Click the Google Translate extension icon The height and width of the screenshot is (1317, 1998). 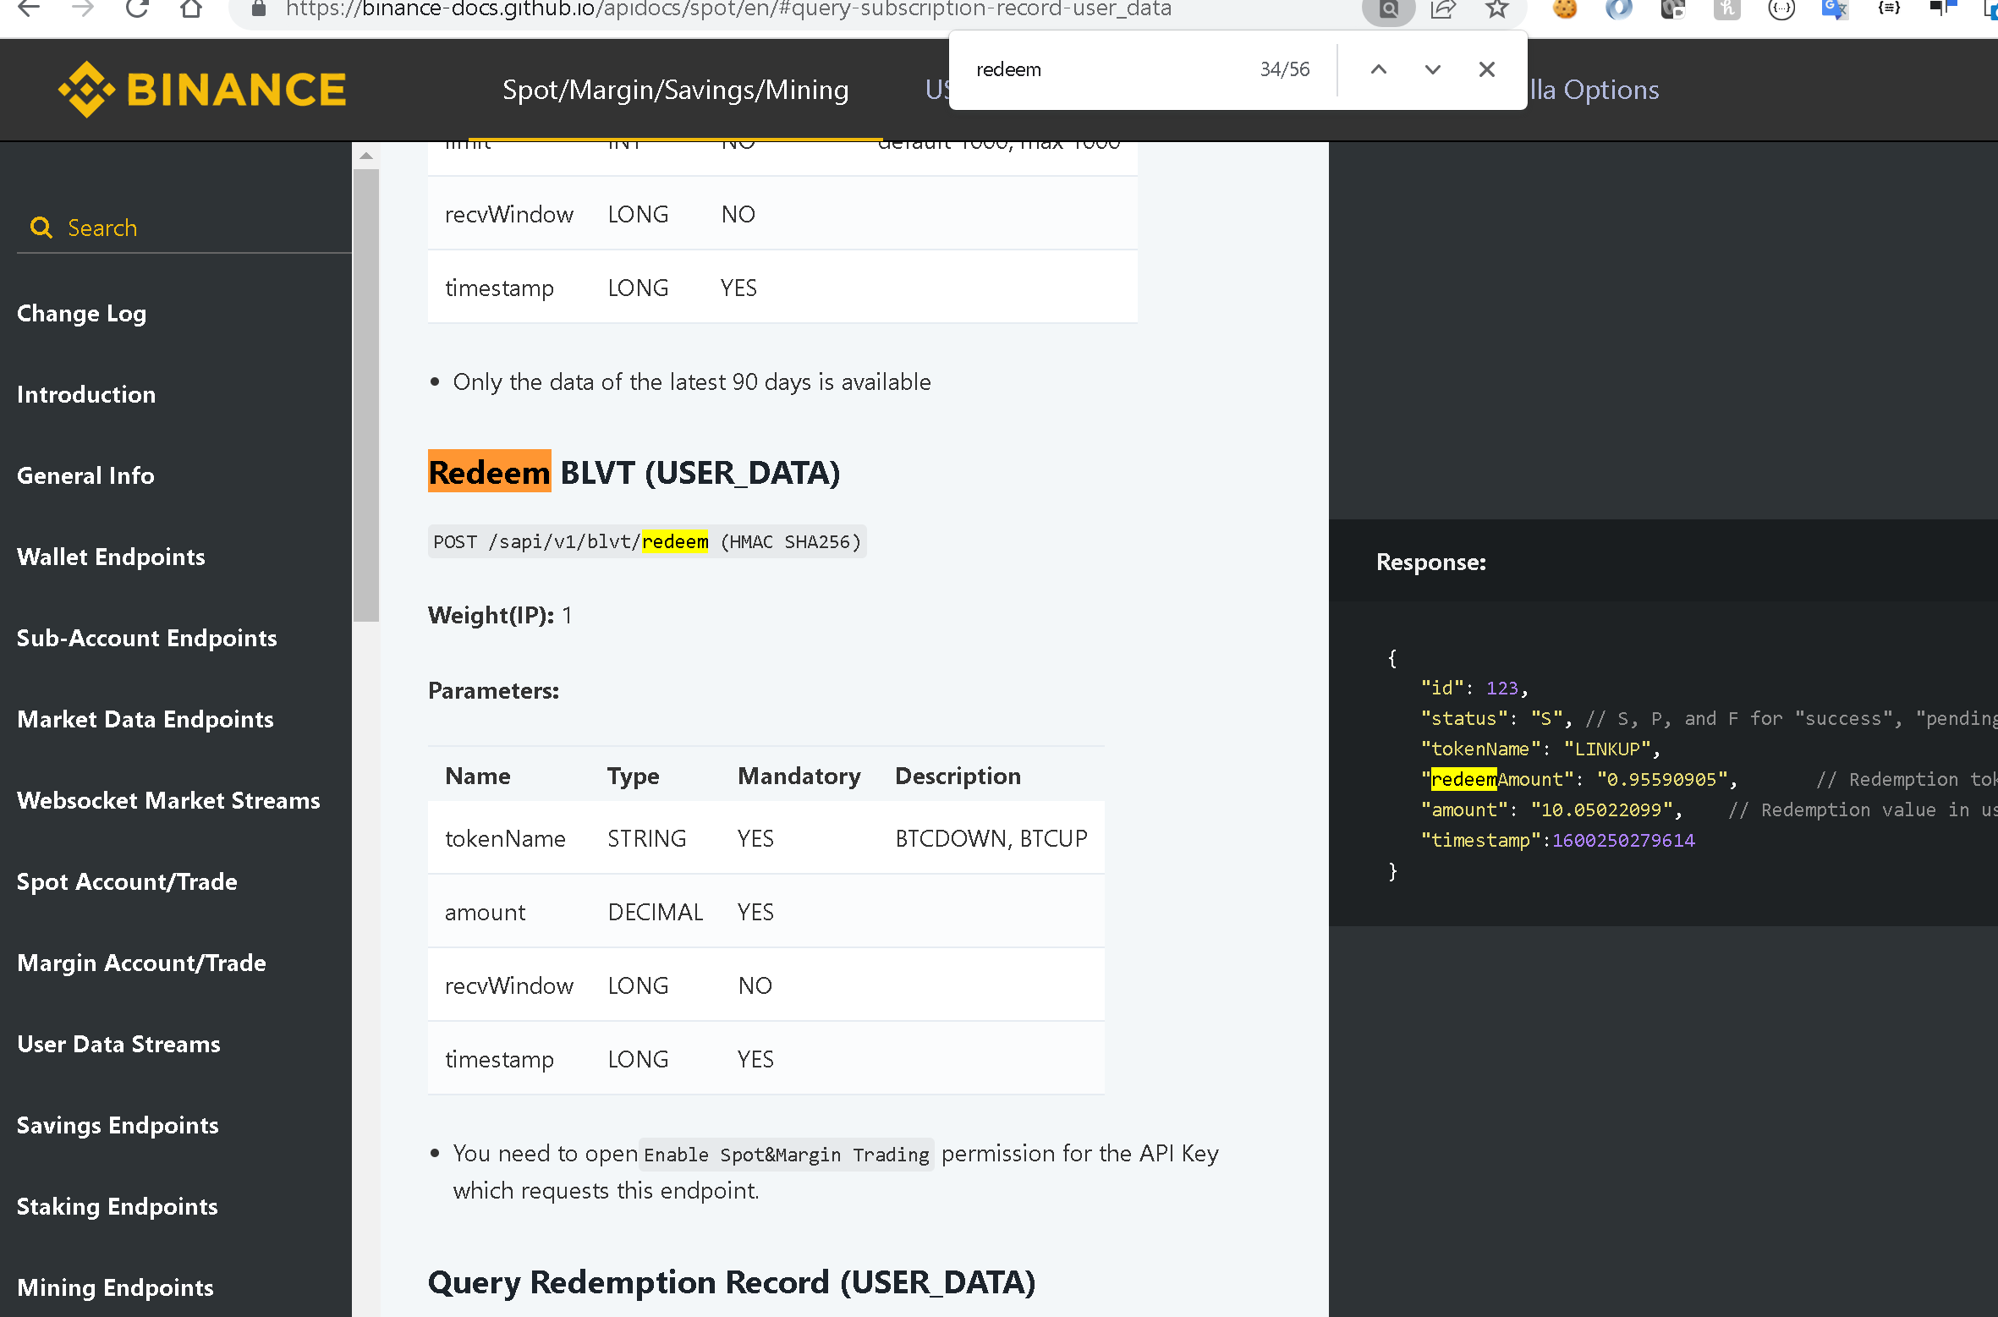pos(1833,10)
